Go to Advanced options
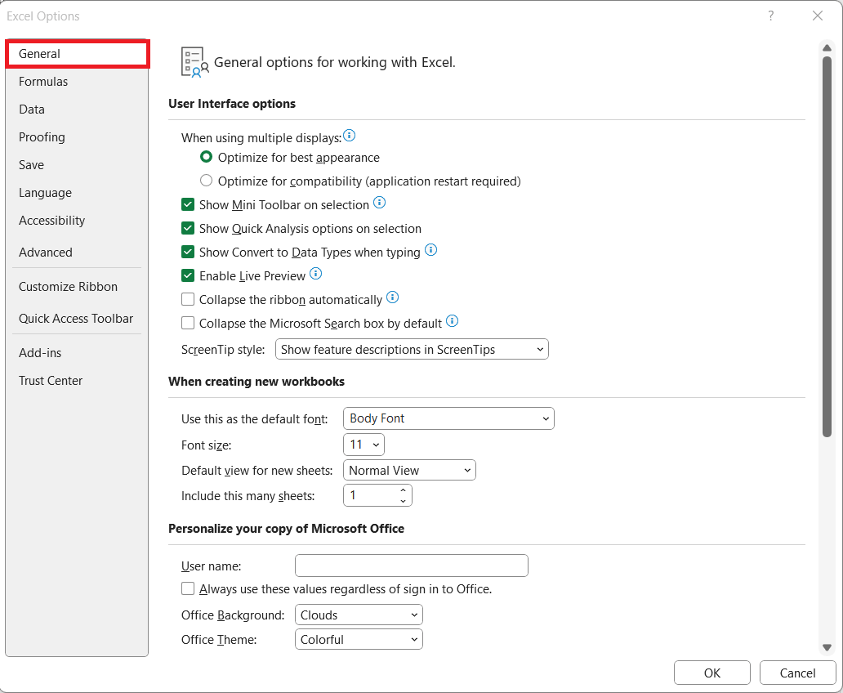This screenshot has height=693, width=843. 78,253
